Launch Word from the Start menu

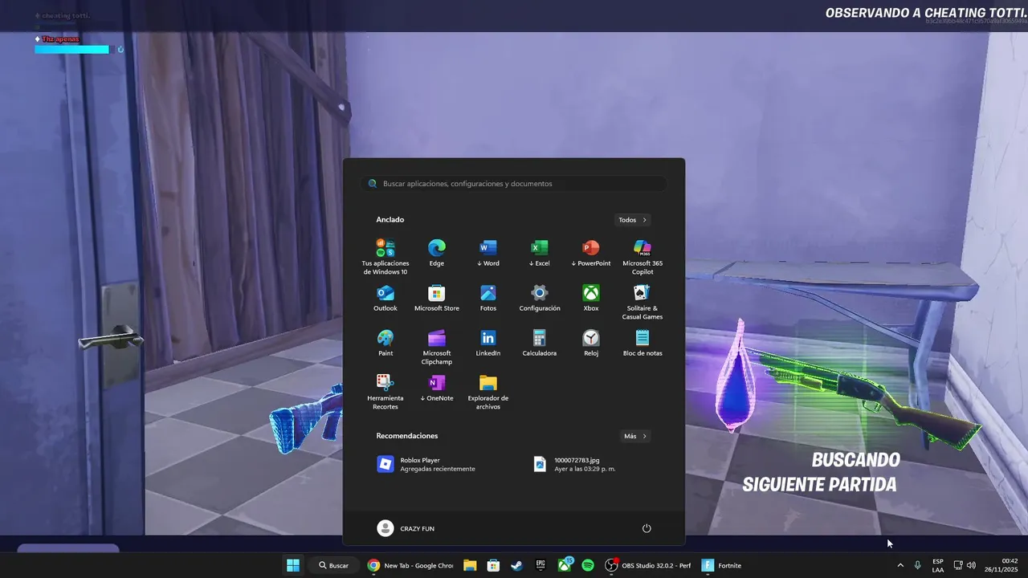click(x=487, y=253)
